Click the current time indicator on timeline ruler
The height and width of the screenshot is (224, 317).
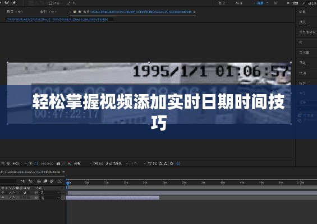pos(68,183)
